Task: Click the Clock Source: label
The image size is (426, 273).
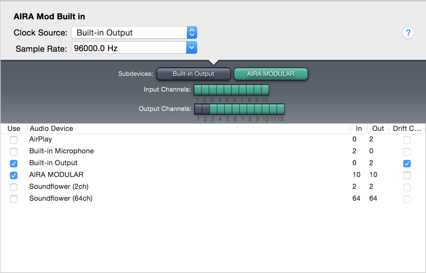Action: tap(40, 33)
